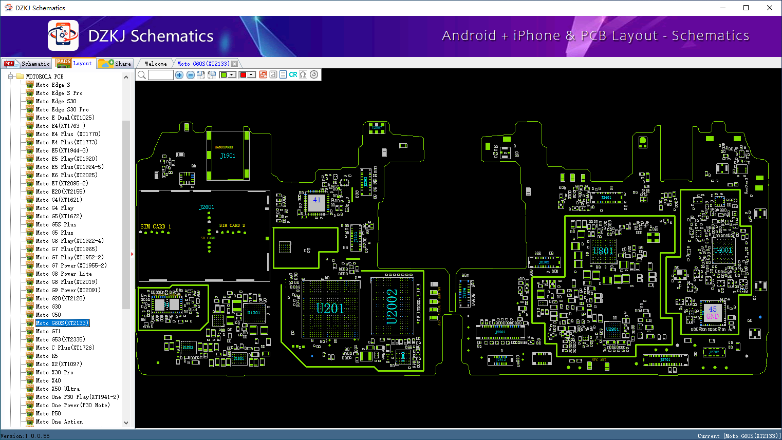Click the J1901 HANDSFREE connector

[228, 155]
